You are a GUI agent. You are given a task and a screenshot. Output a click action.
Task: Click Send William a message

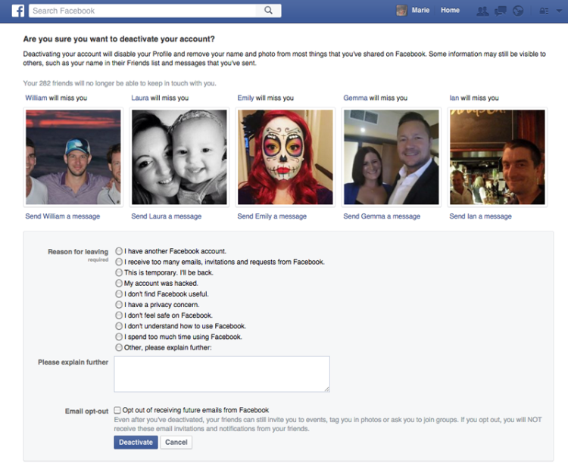[x=63, y=216]
